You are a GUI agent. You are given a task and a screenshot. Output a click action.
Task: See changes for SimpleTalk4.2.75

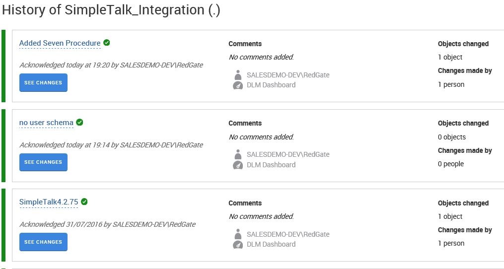click(x=43, y=242)
